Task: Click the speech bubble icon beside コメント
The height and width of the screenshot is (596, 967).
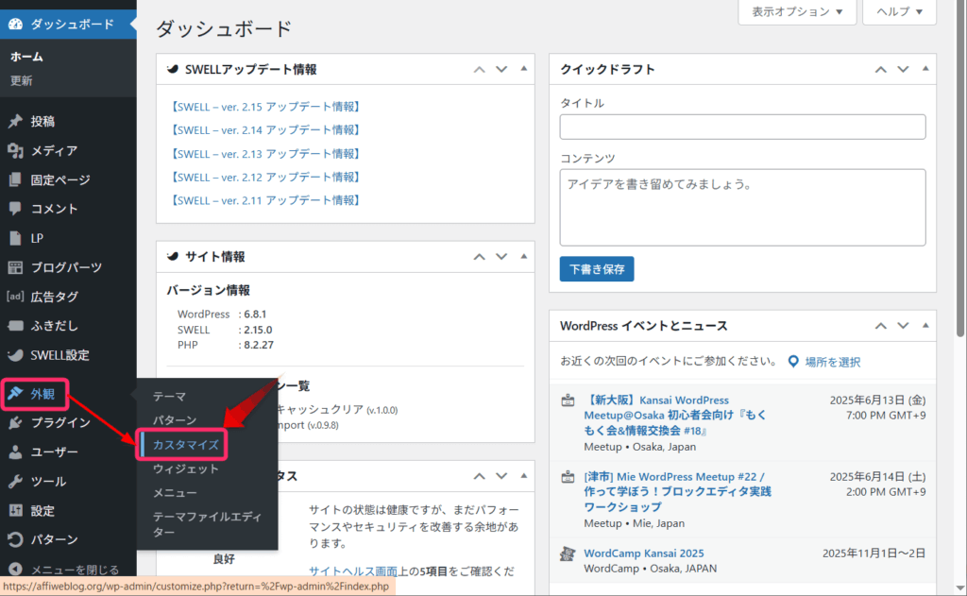Action: tap(15, 209)
